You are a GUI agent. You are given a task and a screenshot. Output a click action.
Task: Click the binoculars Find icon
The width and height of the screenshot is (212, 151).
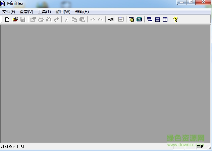(49, 20)
